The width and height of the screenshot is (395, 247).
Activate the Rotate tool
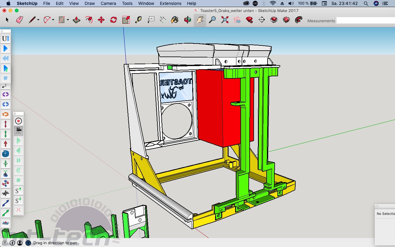[114, 20]
